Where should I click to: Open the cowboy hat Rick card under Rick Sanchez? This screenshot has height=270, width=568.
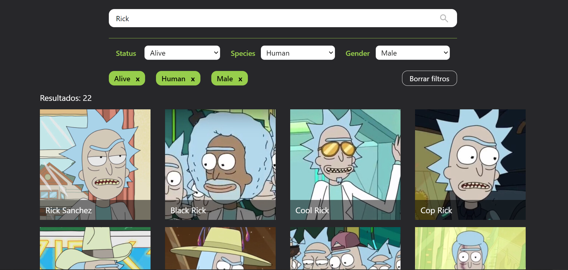[x=95, y=248]
